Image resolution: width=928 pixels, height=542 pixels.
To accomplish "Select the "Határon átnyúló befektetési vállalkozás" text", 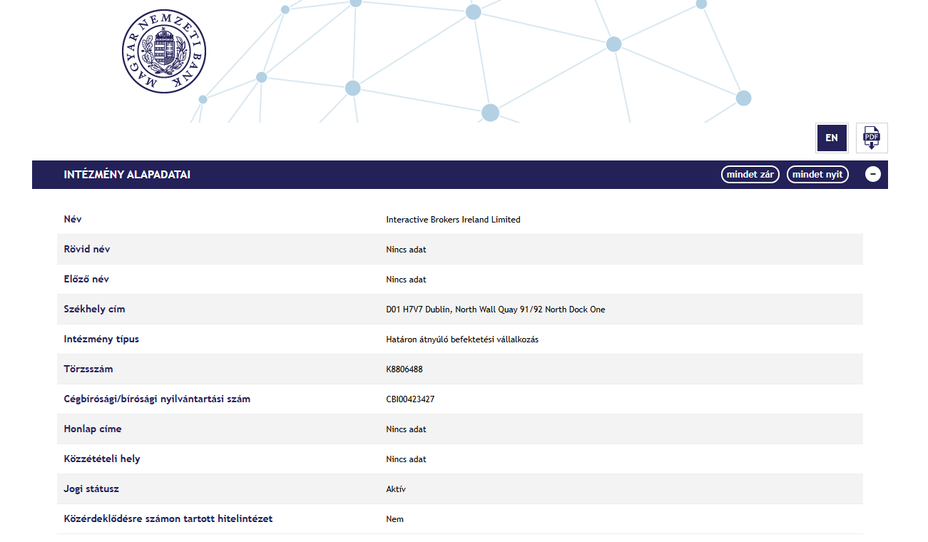I will click(x=462, y=339).
